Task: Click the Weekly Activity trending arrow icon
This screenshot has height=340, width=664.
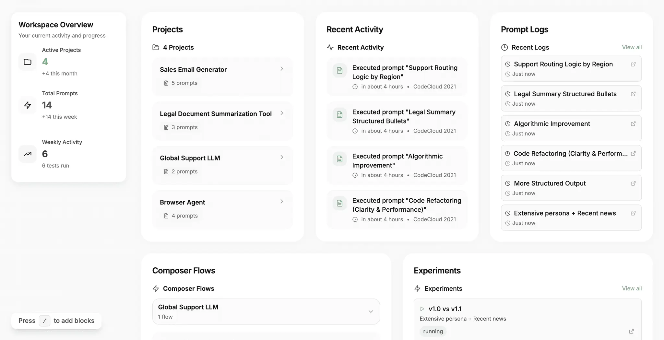Action: click(28, 154)
